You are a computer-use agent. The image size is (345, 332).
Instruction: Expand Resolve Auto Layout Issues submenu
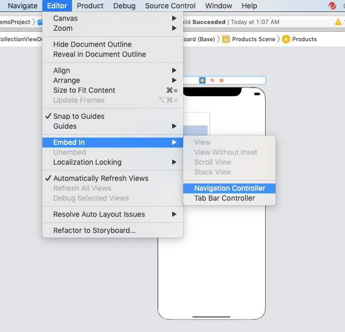(x=113, y=214)
